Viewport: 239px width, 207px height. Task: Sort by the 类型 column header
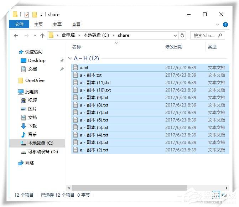pyautogui.click(x=212, y=47)
